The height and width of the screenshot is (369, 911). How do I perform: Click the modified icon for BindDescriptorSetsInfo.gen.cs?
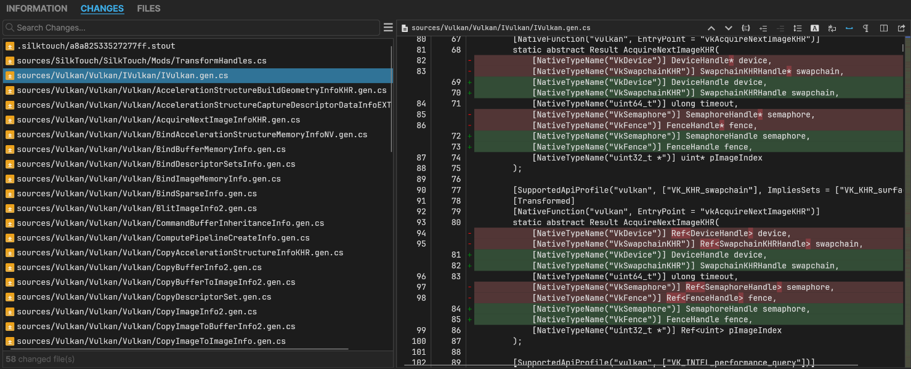point(10,164)
